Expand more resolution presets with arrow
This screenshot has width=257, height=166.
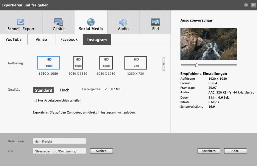point(164,64)
